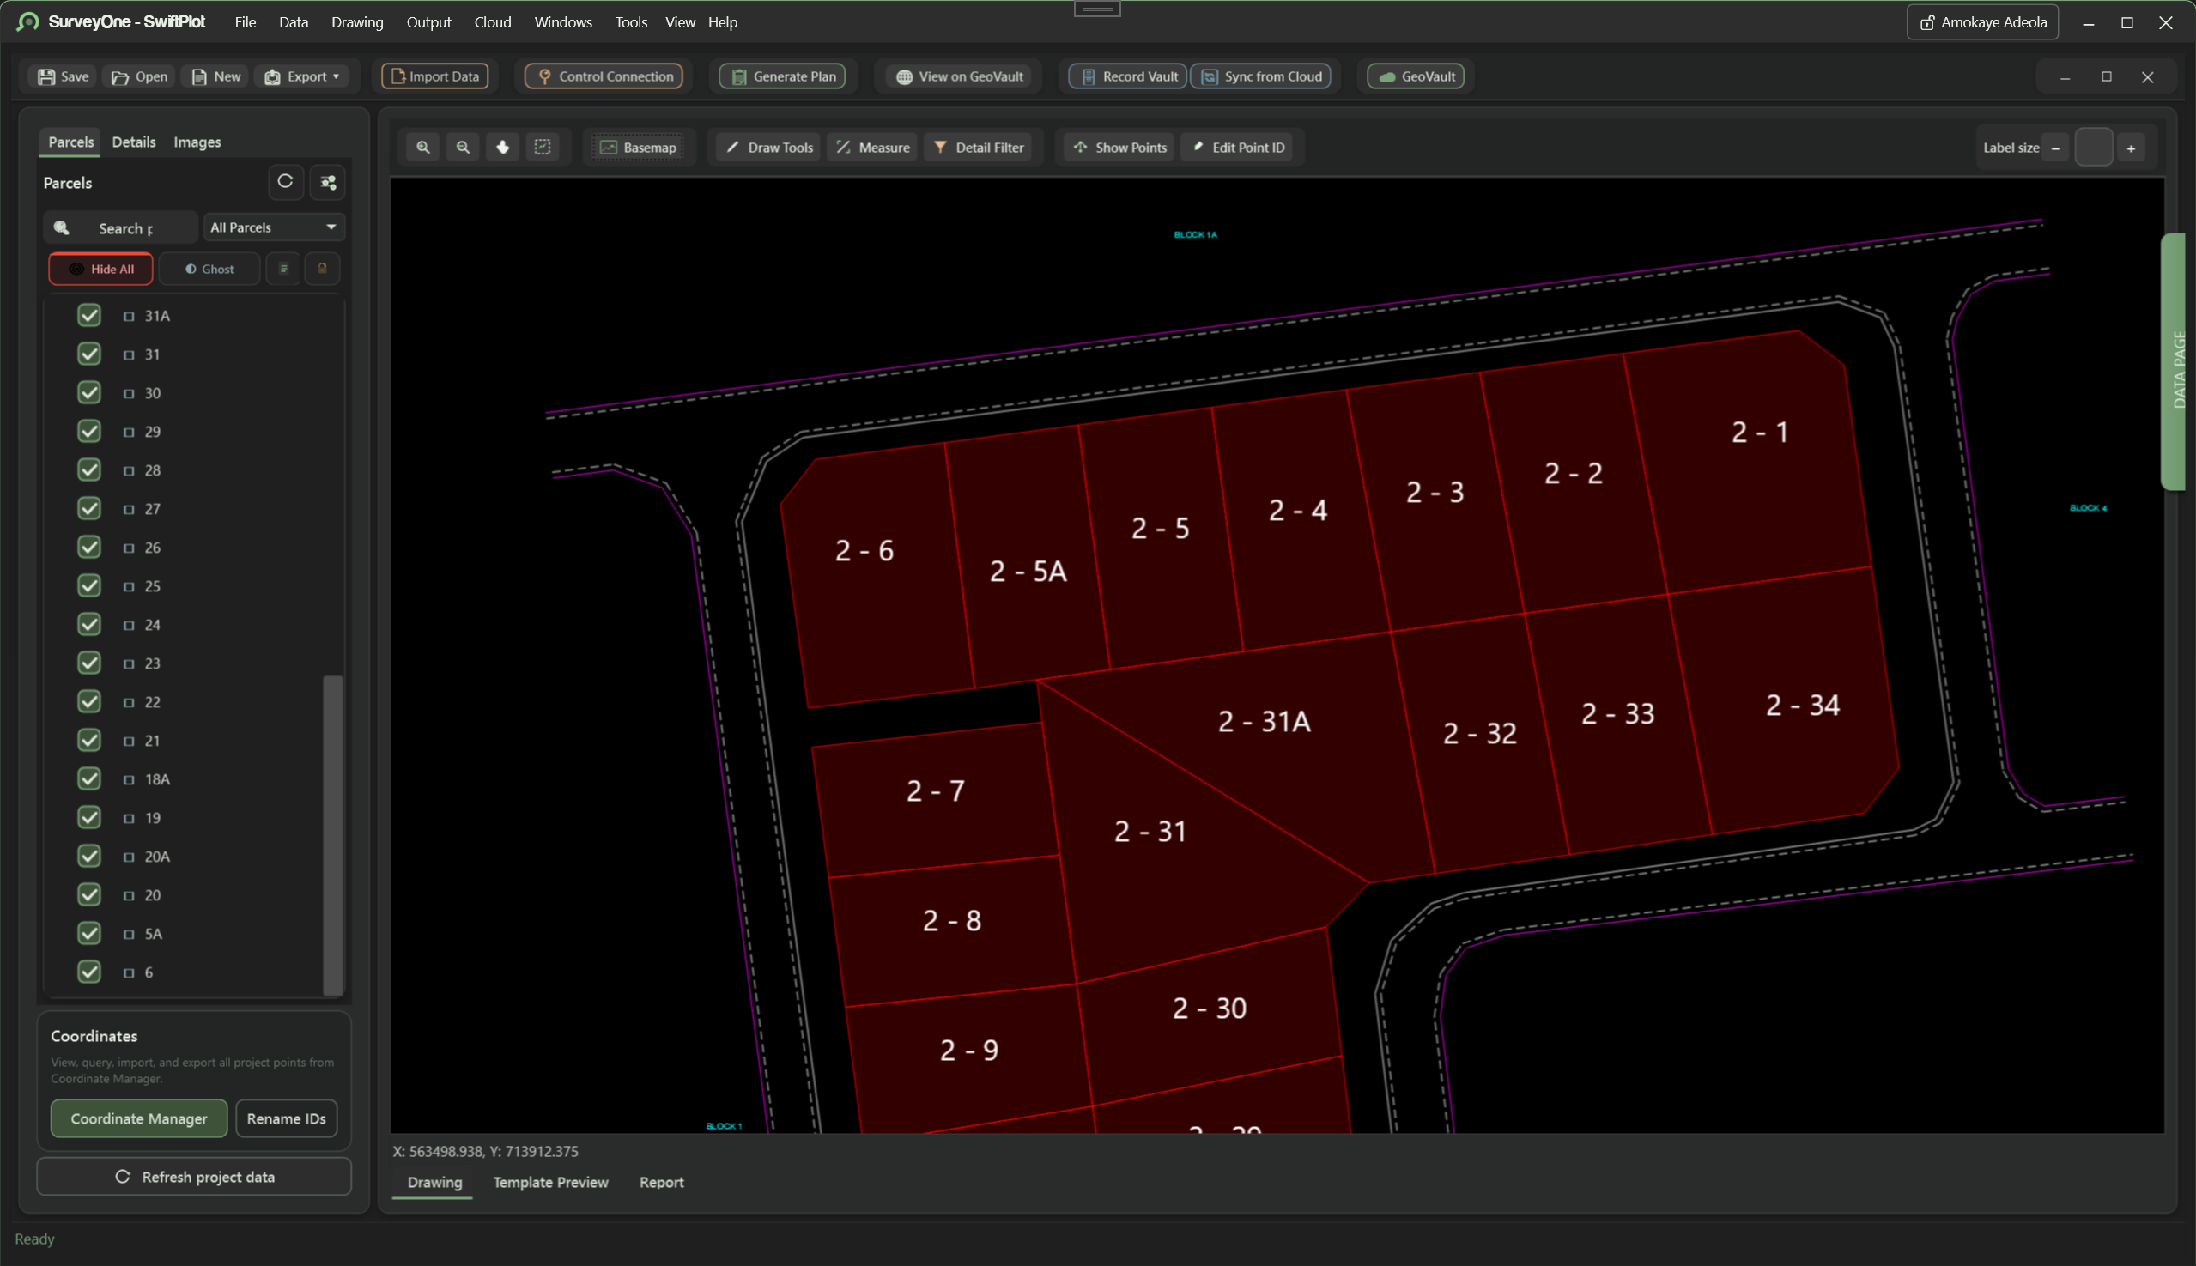Screen dimensions: 2196x1266
Task: Uncheck parcel 30 checkbox
Action: pos(88,392)
